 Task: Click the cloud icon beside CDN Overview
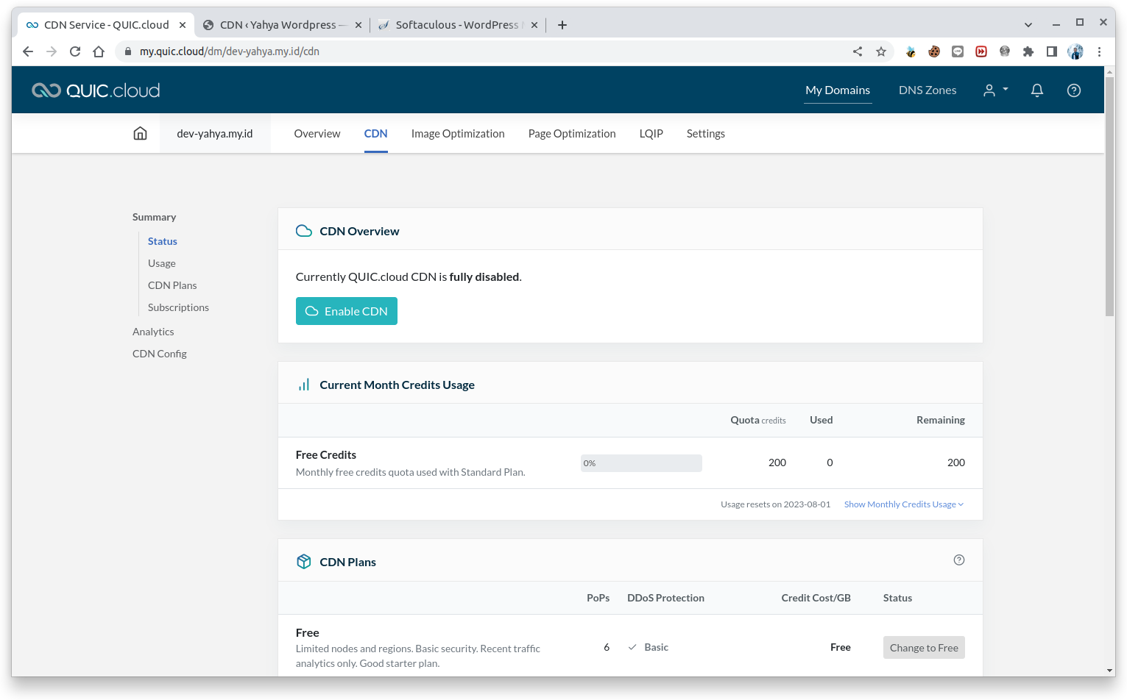tap(304, 230)
